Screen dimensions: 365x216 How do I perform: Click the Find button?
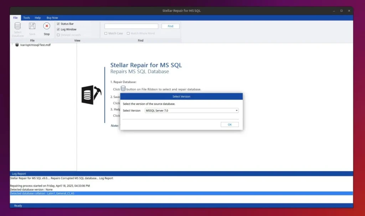[170, 26]
